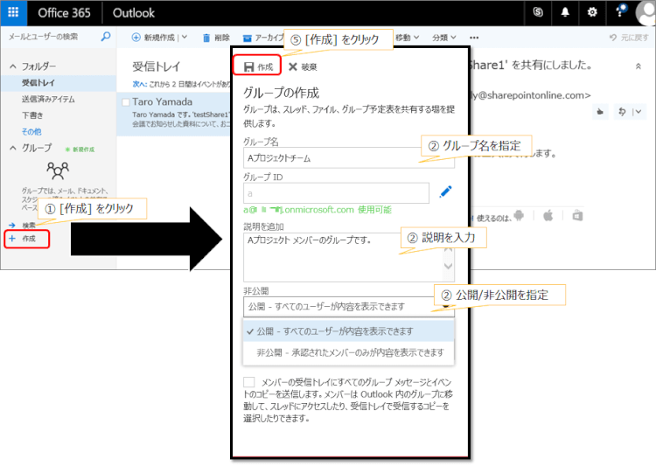
Task: Expand the 新規作成 dropdown arrow
Action: pos(185,38)
